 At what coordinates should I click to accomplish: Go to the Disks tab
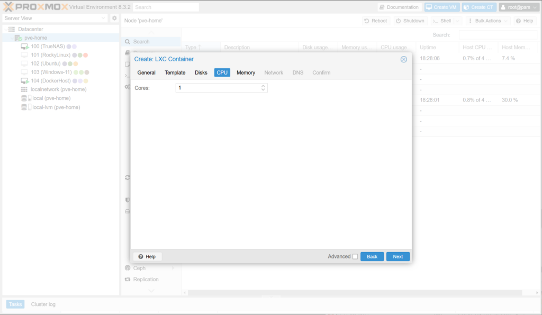tap(201, 72)
